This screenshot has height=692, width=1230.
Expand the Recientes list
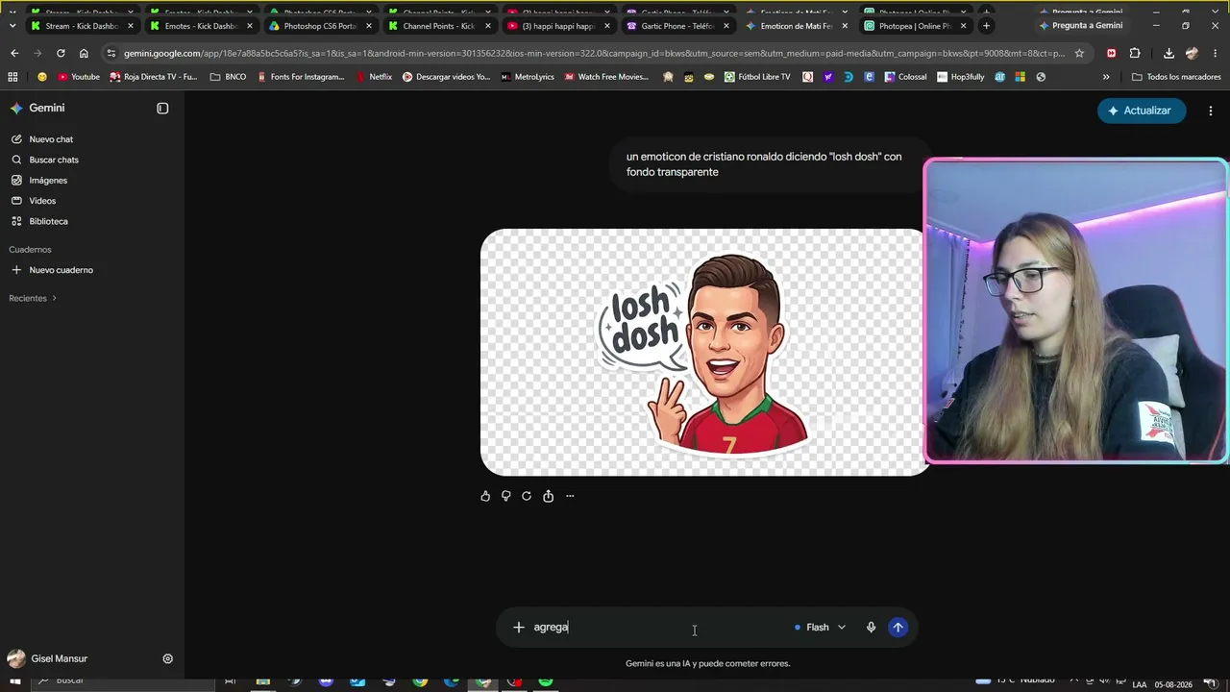tap(33, 298)
